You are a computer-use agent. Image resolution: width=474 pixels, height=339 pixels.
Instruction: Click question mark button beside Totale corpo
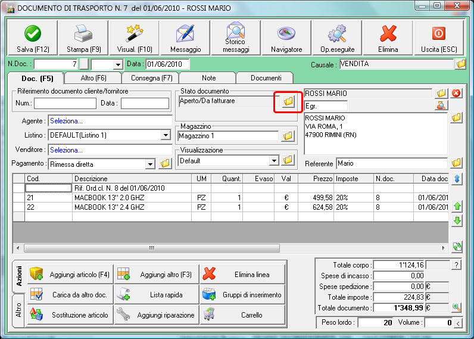click(457, 265)
